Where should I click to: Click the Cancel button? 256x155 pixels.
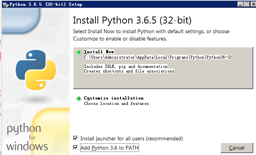click(x=237, y=148)
